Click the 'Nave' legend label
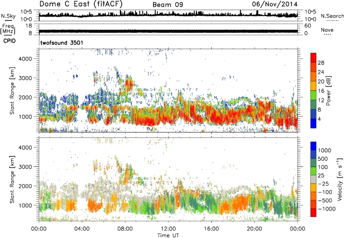The height and width of the screenshot is (238, 344). 327,30
